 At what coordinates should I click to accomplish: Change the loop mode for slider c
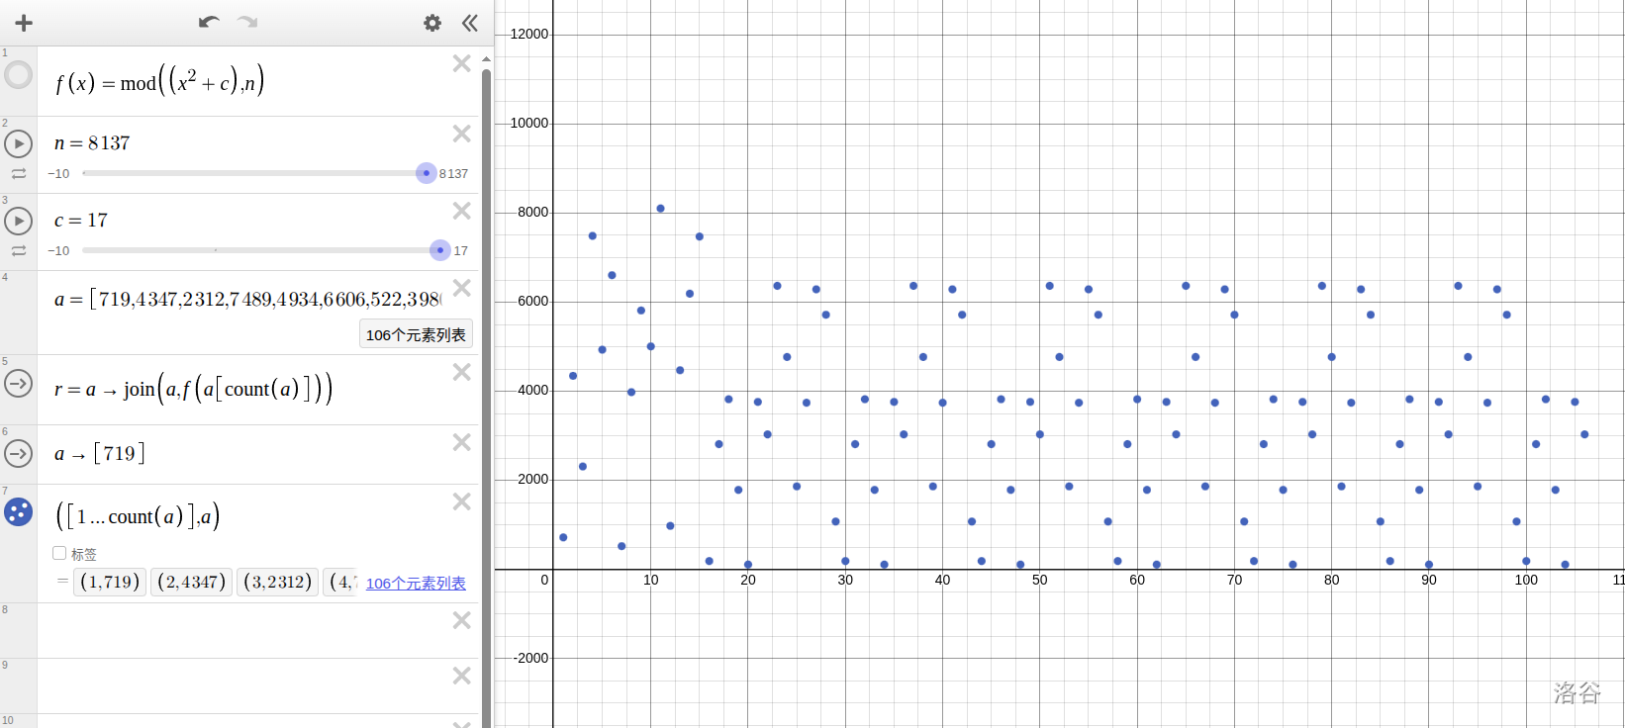point(19,250)
